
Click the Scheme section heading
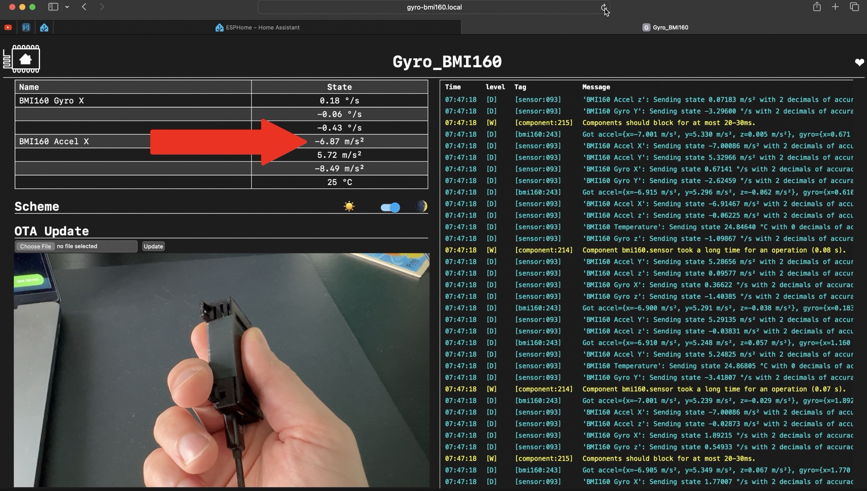pos(37,207)
